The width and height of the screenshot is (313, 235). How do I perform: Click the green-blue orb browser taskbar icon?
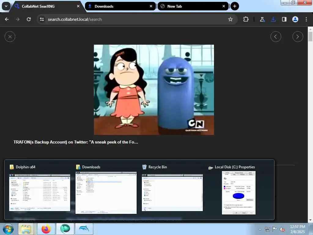[x=65, y=229]
